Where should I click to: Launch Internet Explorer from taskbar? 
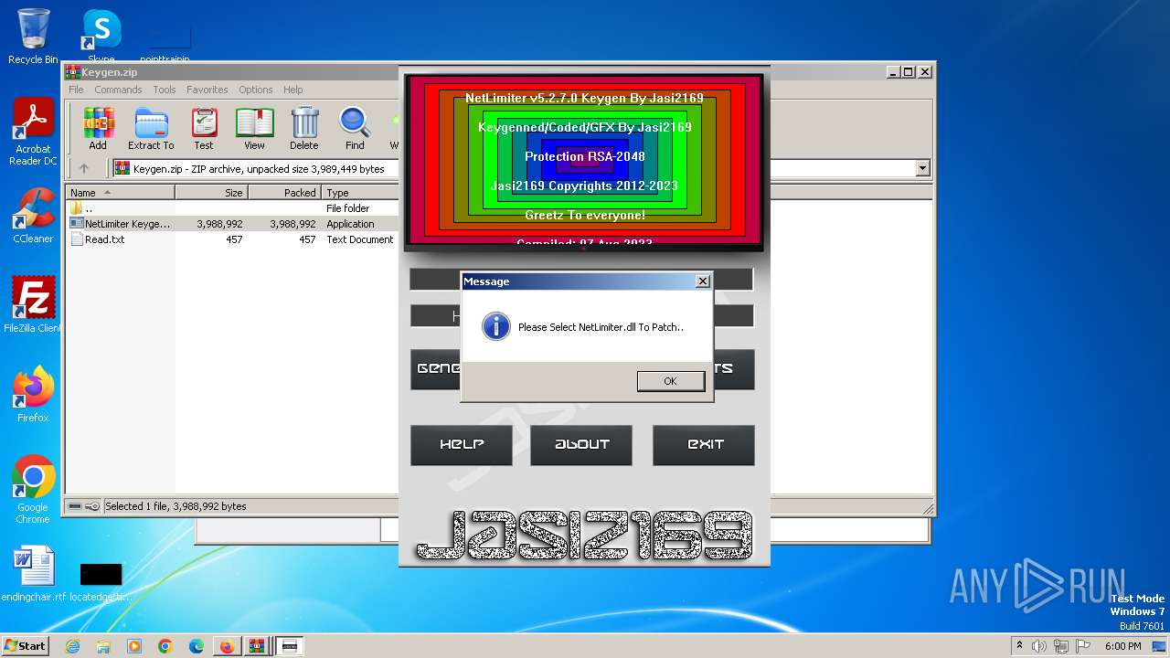pyautogui.click(x=72, y=646)
